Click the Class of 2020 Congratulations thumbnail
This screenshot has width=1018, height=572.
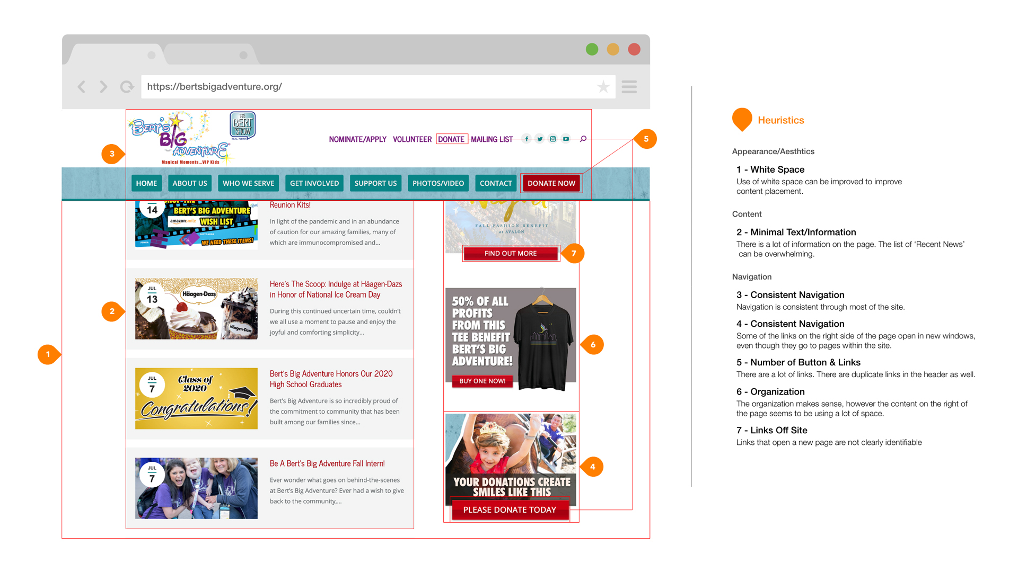(x=196, y=398)
